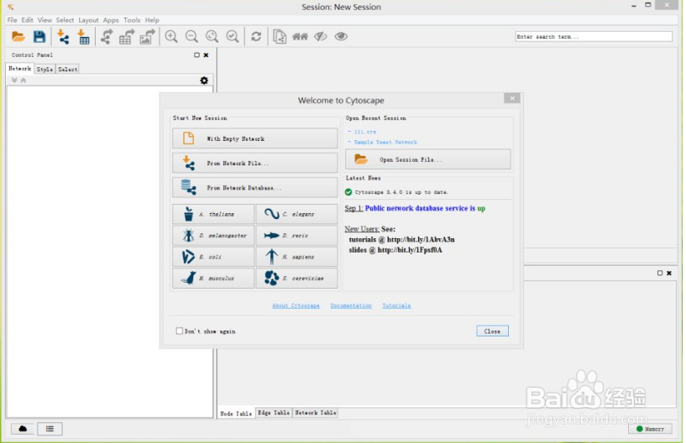Hide selected nodes and edges icon

(x=321, y=37)
